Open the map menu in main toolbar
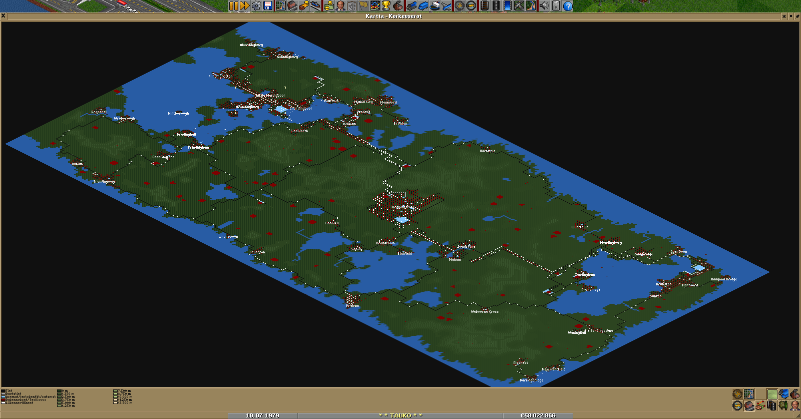Screen dimensions: 801x419 [280, 6]
